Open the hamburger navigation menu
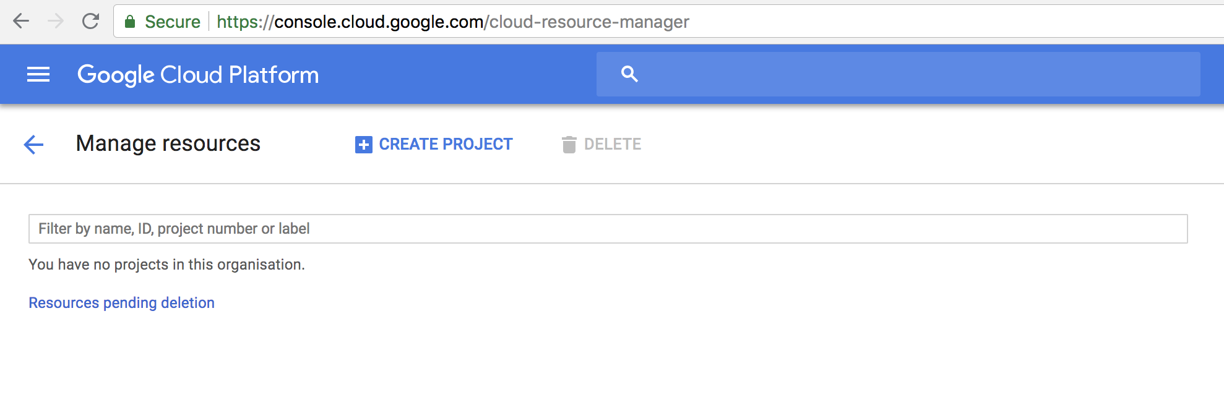 [38, 75]
